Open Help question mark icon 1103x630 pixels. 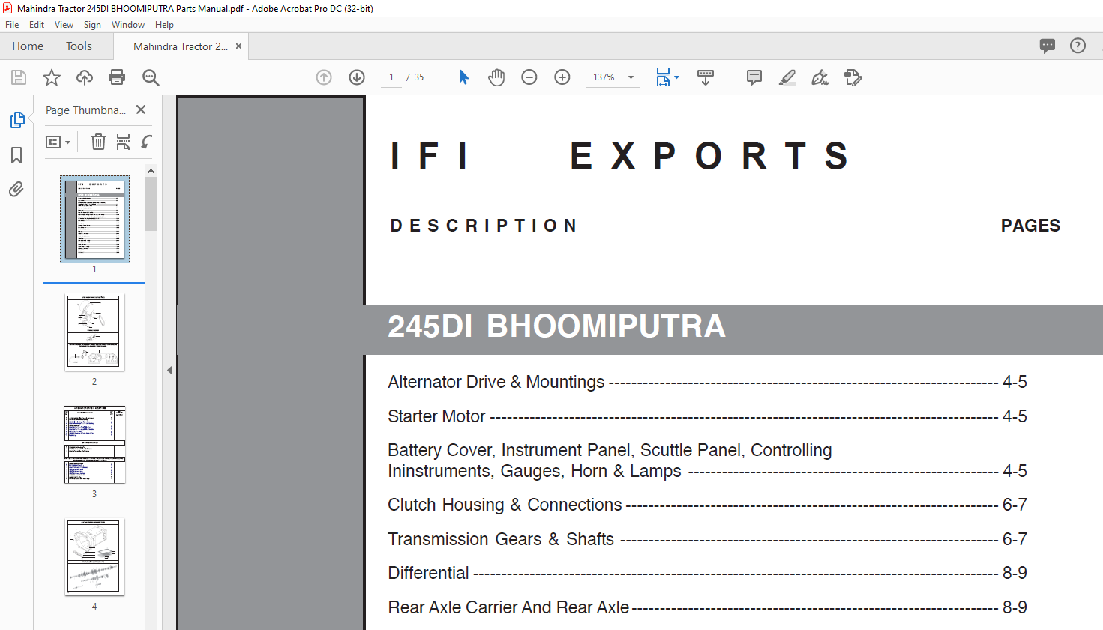click(x=1078, y=46)
